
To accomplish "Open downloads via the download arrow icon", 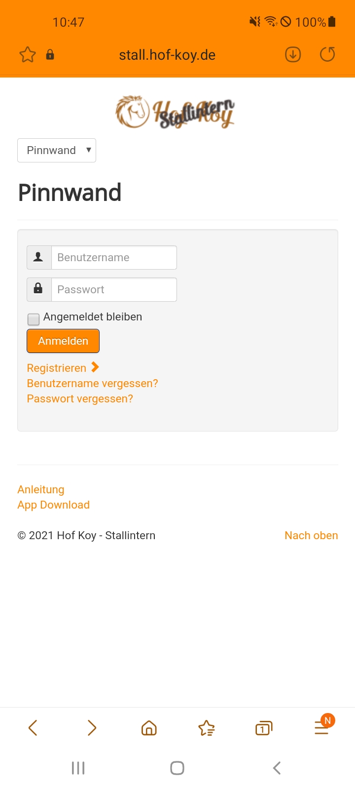I will pos(293,54).
